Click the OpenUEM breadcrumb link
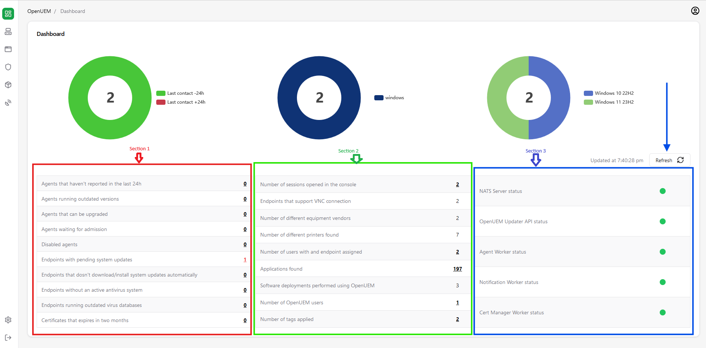The image size is (706, 348). click(x=39, y=11)
